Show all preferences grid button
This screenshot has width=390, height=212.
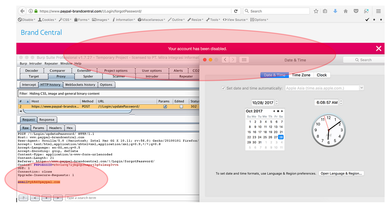click(244, 60)
